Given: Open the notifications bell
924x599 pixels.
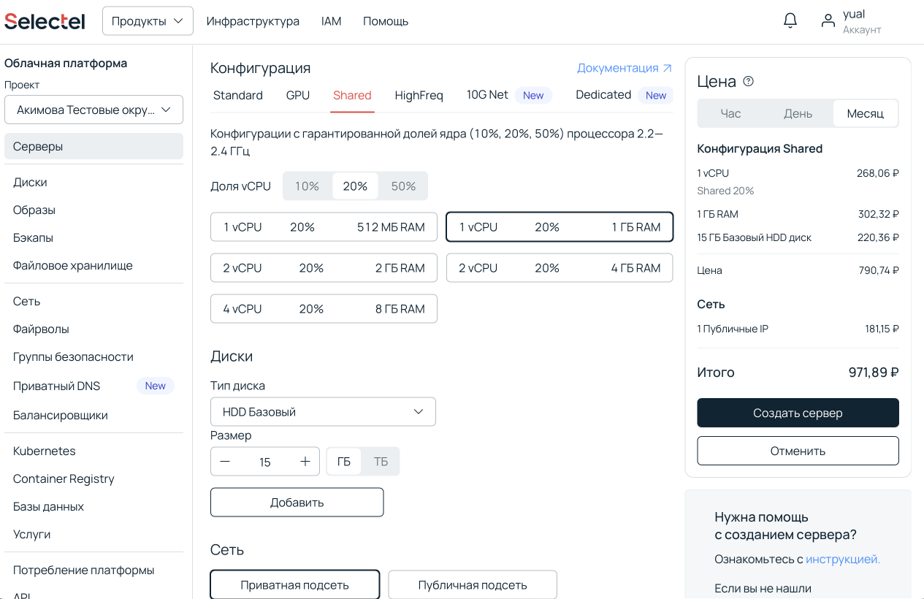Looking at the screenshot, I should (x=790, y=20).
